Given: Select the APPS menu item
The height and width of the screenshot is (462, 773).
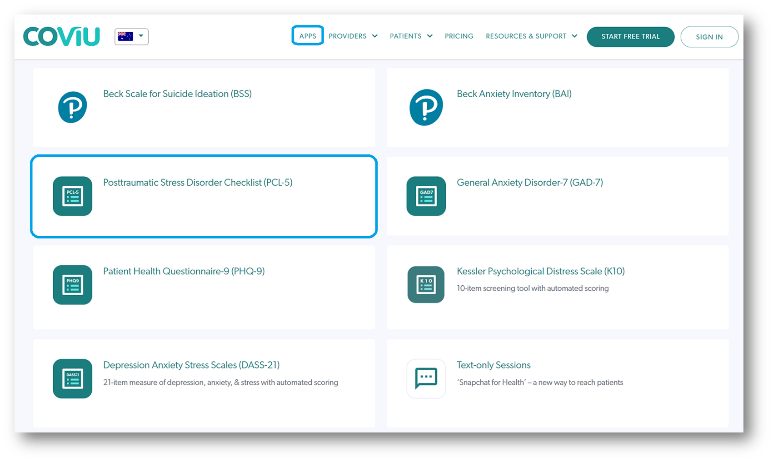Looking at the screenshot, I should tap(308, 35).
